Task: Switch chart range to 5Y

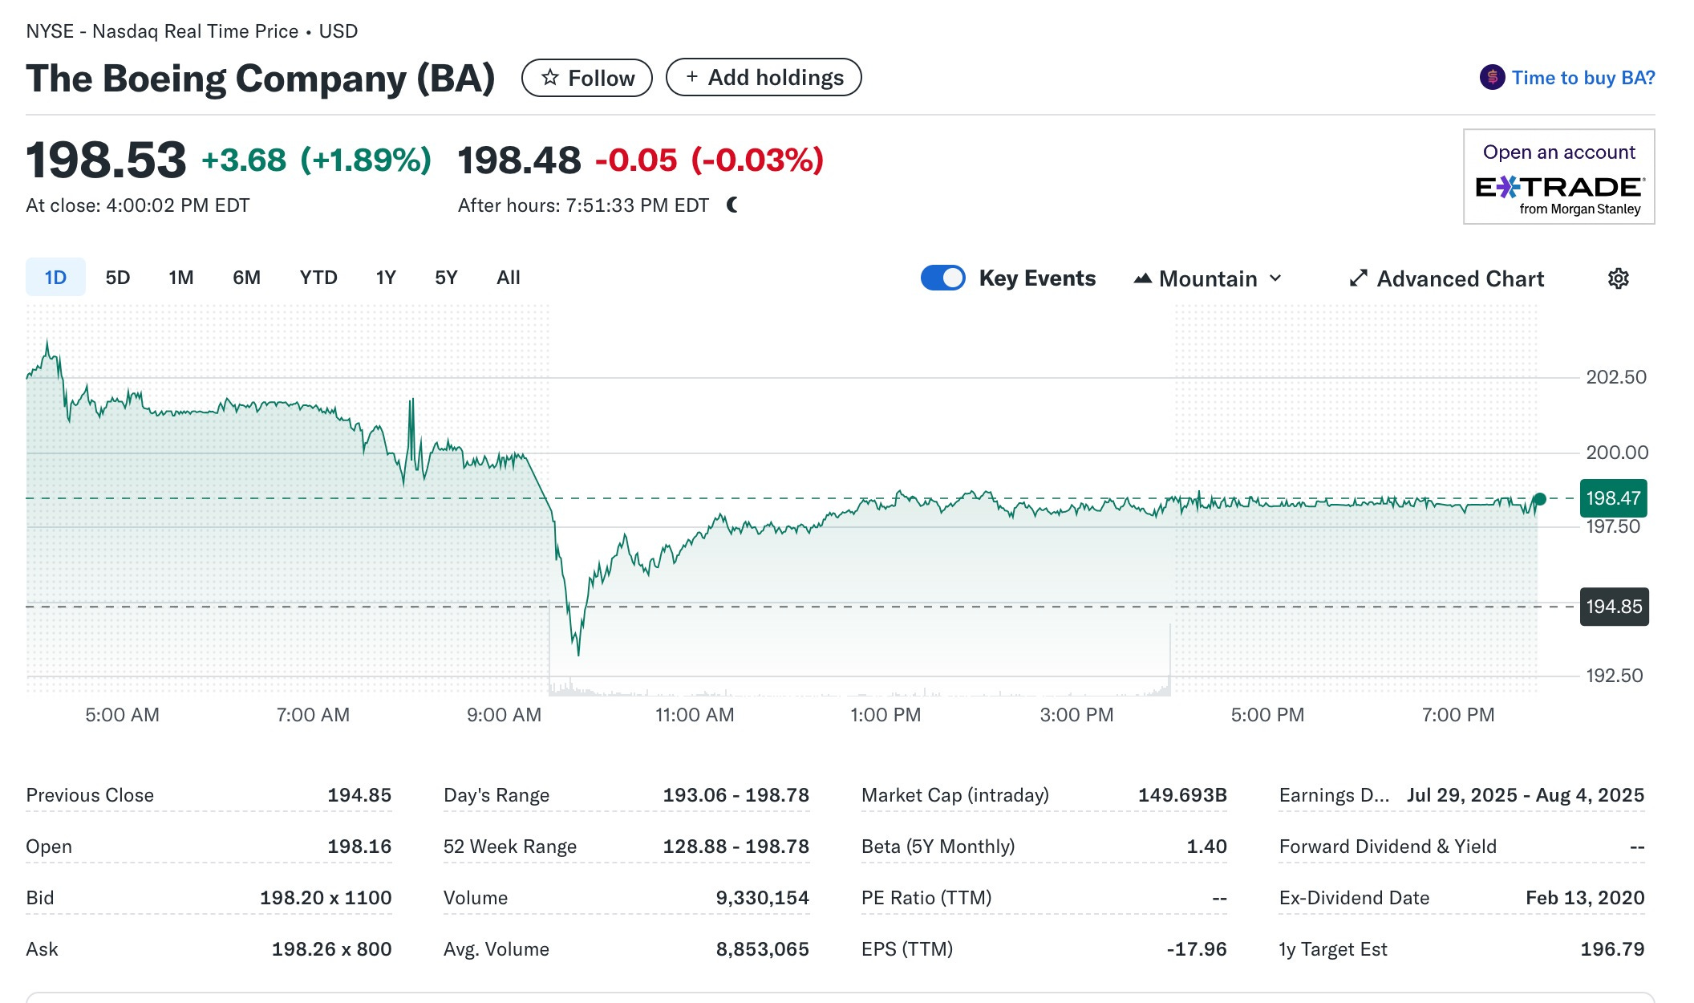Action: coord(446,278)
